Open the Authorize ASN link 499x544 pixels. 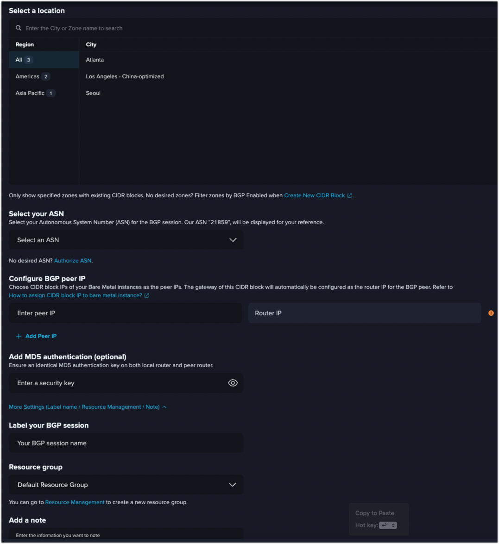[x=73, y=261]
